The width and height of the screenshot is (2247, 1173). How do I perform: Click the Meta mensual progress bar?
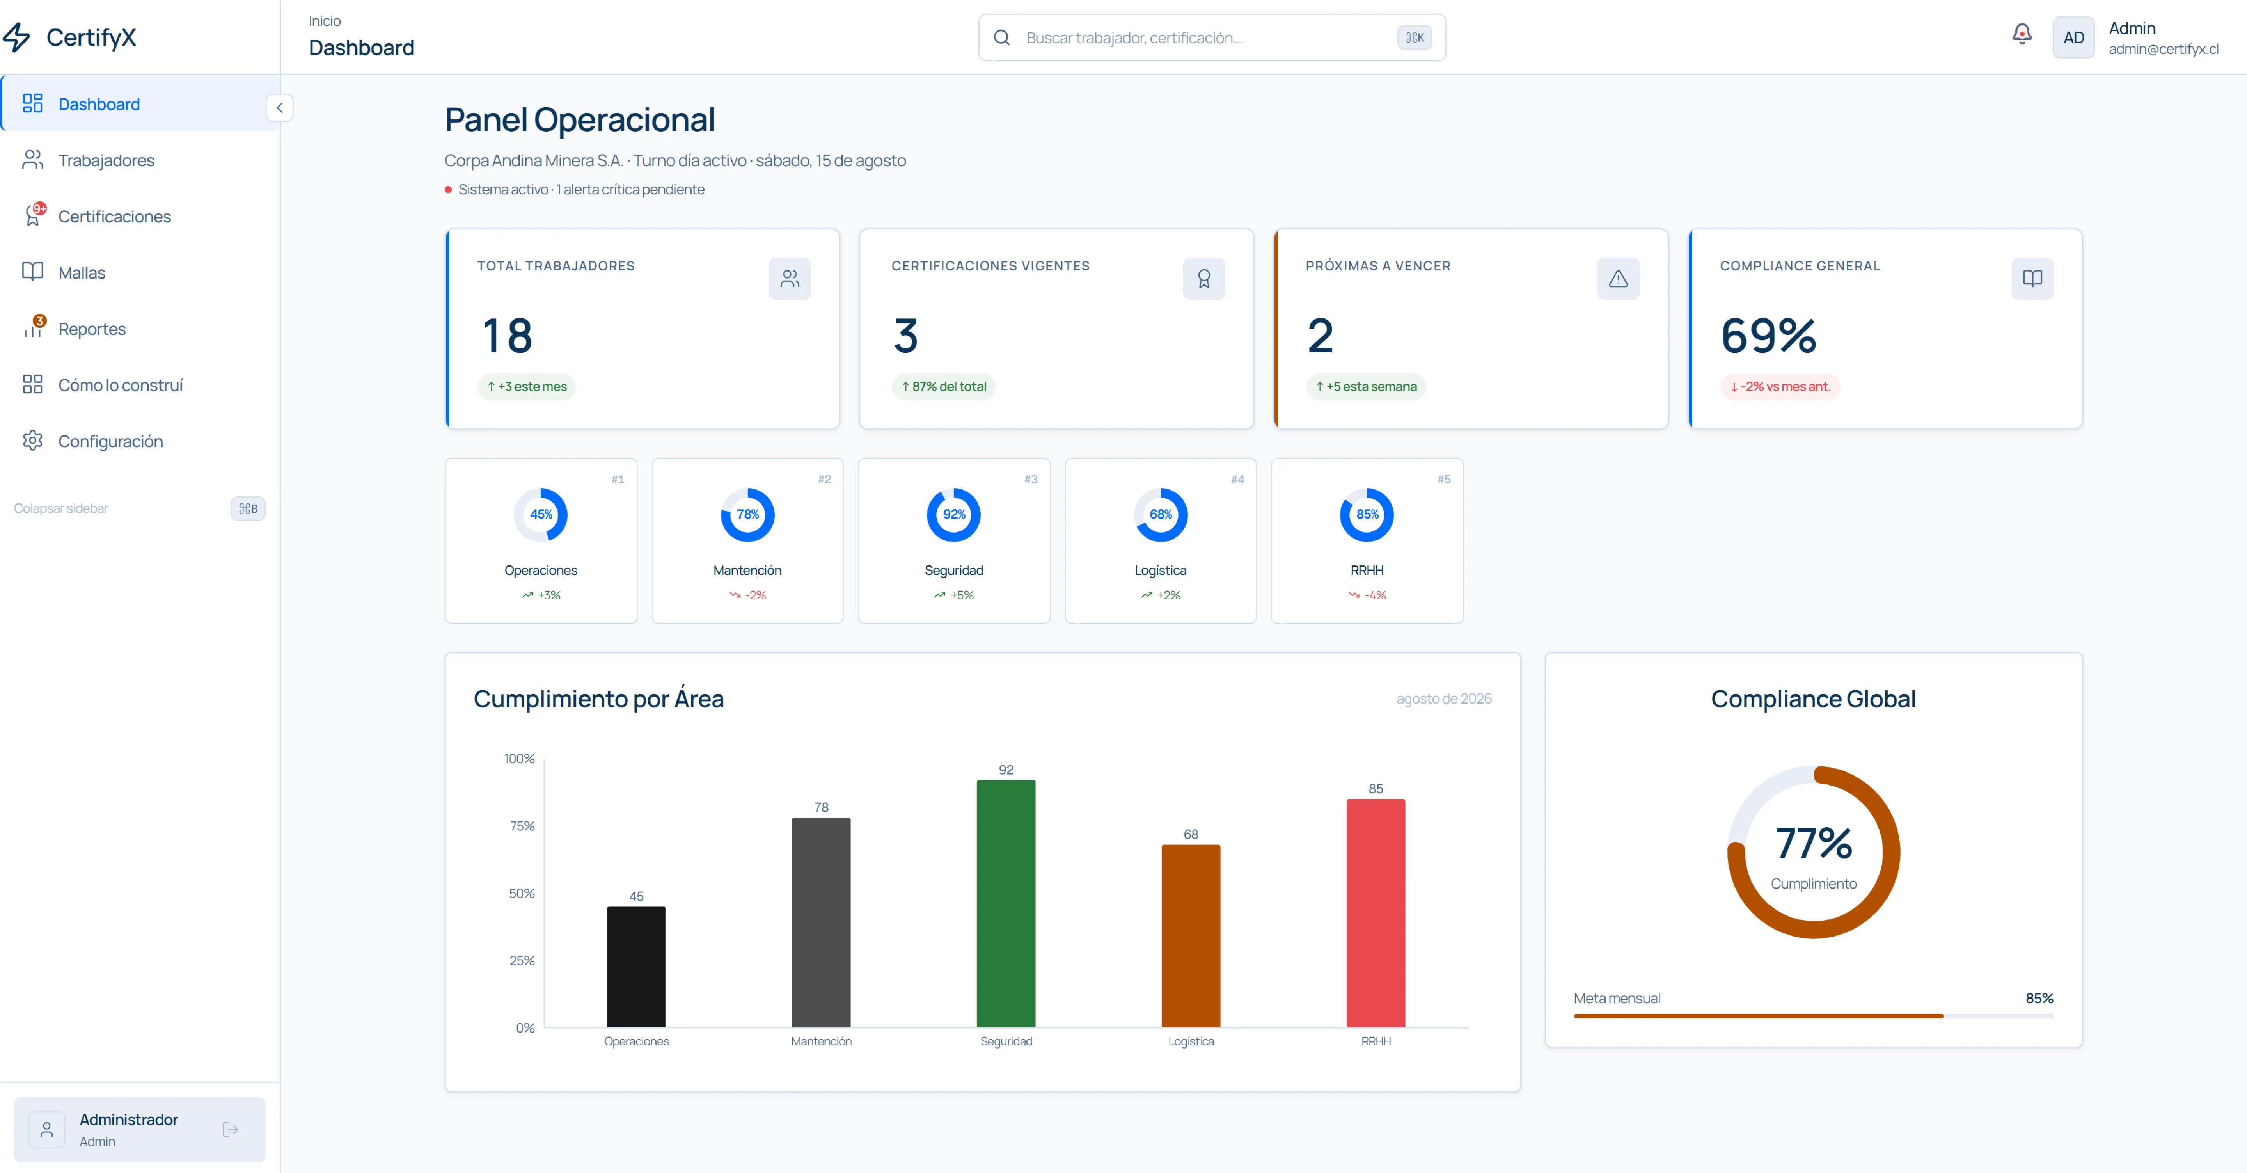tap(1814, 1016)
